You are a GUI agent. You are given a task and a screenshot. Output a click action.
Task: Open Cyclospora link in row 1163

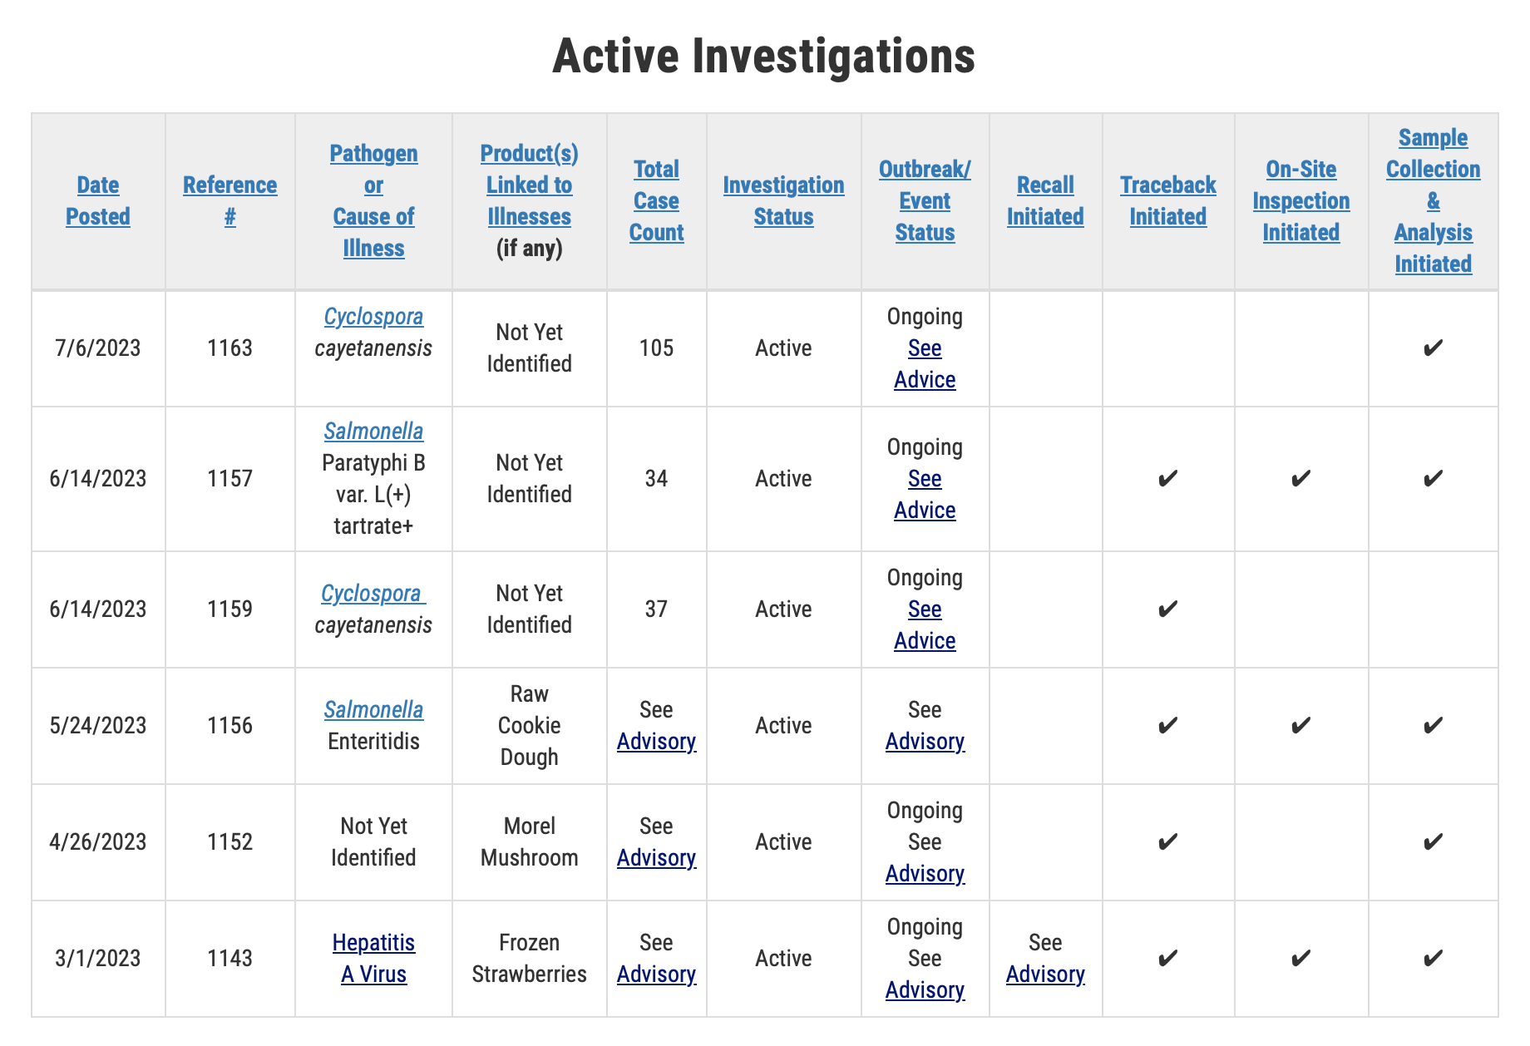pos(373,317)
